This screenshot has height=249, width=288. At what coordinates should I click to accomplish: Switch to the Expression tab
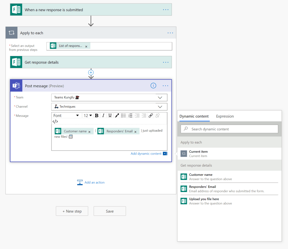[225, 116]
